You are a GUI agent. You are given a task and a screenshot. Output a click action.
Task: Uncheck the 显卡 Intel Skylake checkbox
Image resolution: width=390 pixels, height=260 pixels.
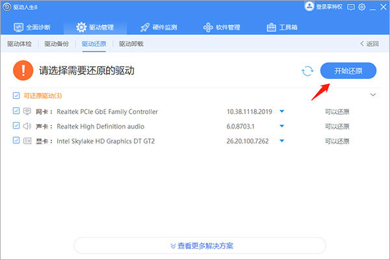[16, 140]
